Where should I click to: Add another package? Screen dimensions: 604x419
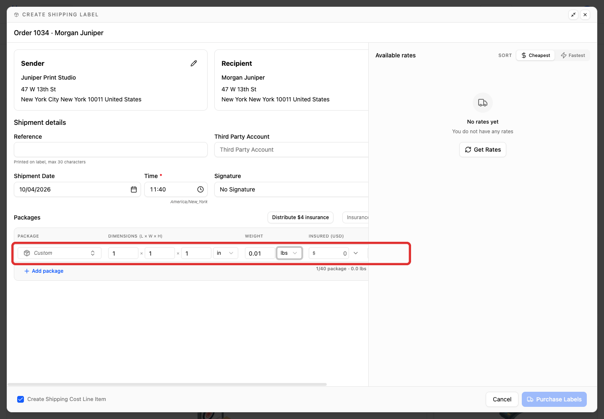tap(44, 271)
